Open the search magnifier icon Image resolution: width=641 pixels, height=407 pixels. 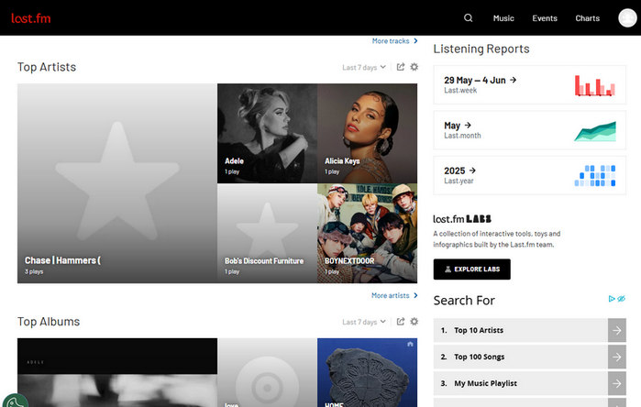pyautogui.click(x=468, y=18)
